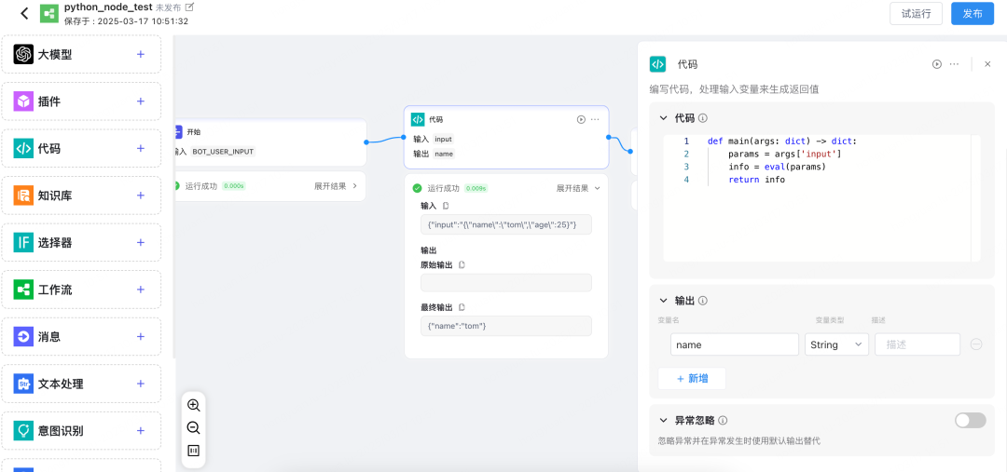Screen dimensions: 1007x472
Task: Collapse the 异常忽略 section
Action: [x=664, y=420]
